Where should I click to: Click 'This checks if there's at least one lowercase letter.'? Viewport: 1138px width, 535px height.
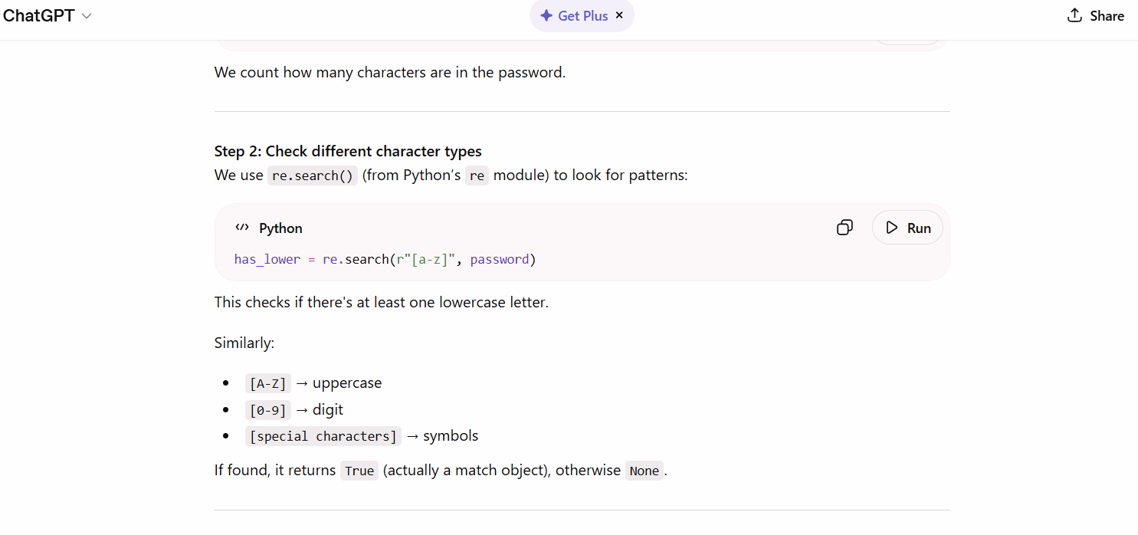coord(382,302)
